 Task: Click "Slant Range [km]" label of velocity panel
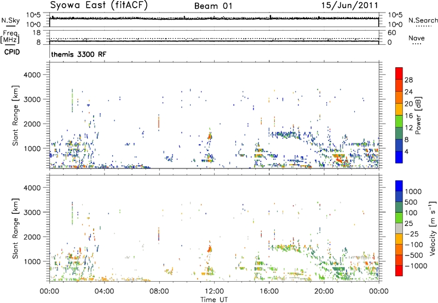(x=15, y=229)
